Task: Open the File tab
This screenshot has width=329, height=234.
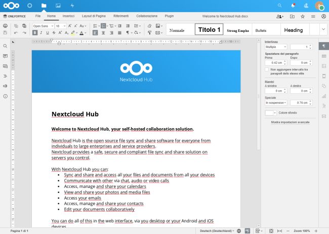Action: click(x=38, y=16)
